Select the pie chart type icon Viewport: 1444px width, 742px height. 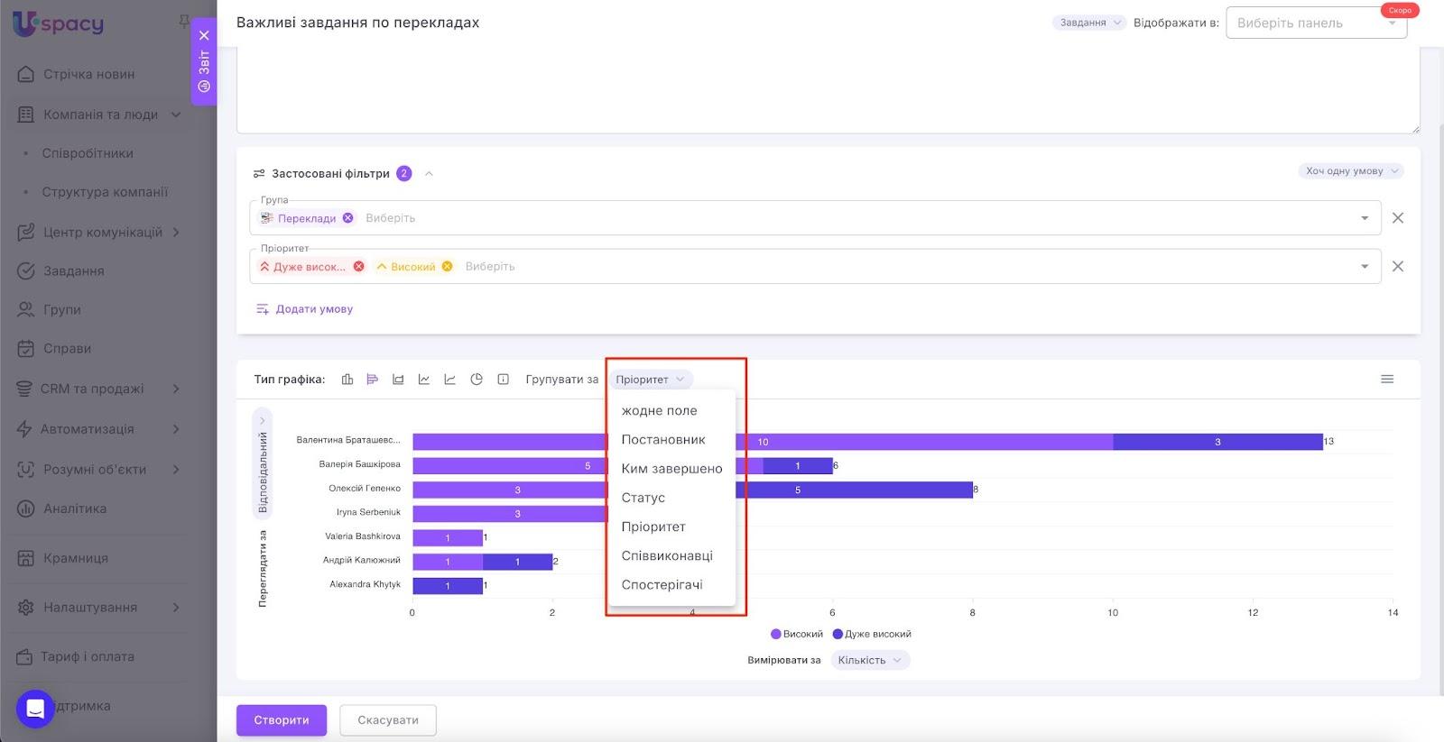coord(477,380)
